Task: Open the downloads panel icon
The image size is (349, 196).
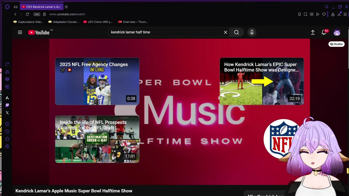Action: tap(339, 14)
